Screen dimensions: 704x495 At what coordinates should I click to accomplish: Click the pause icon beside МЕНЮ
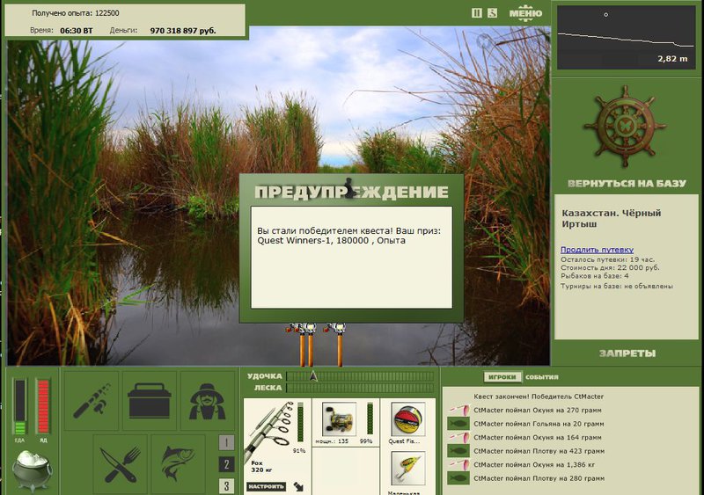(x=476, y=13)
